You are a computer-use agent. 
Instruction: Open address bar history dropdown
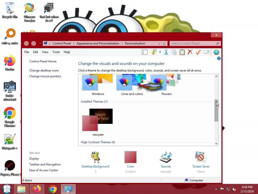click(x=159, y=43)
